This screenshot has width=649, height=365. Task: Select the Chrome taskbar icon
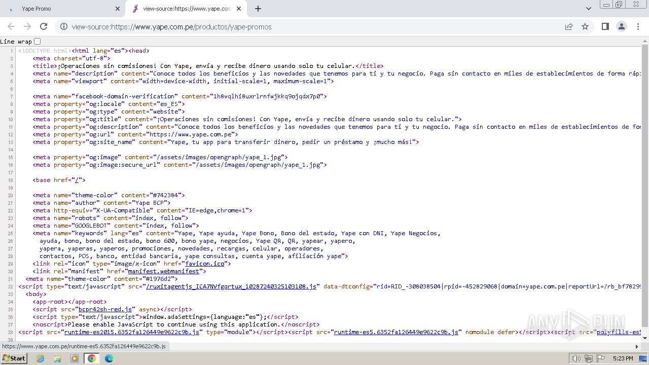coord(92,358)
